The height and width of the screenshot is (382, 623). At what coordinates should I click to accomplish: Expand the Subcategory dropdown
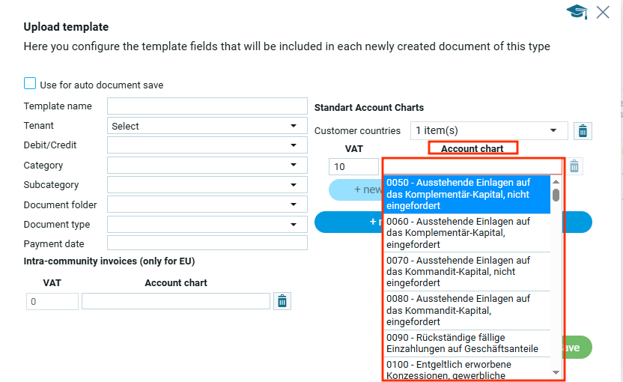pyautogui.click(x=207, y=184)
